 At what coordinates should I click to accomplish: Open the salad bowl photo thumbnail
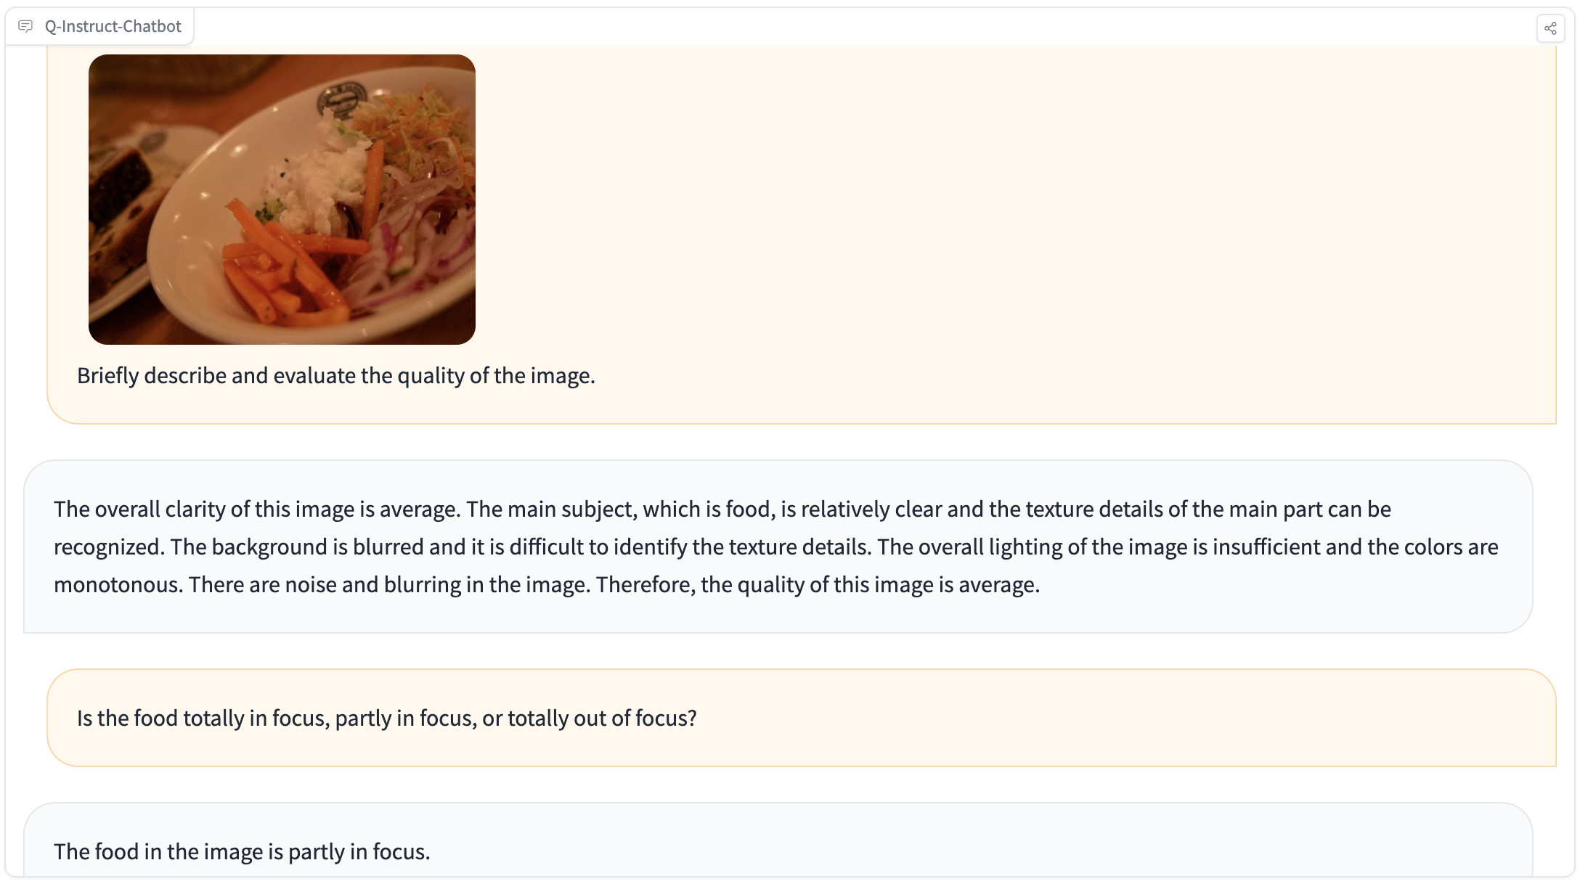coord(282,200)
